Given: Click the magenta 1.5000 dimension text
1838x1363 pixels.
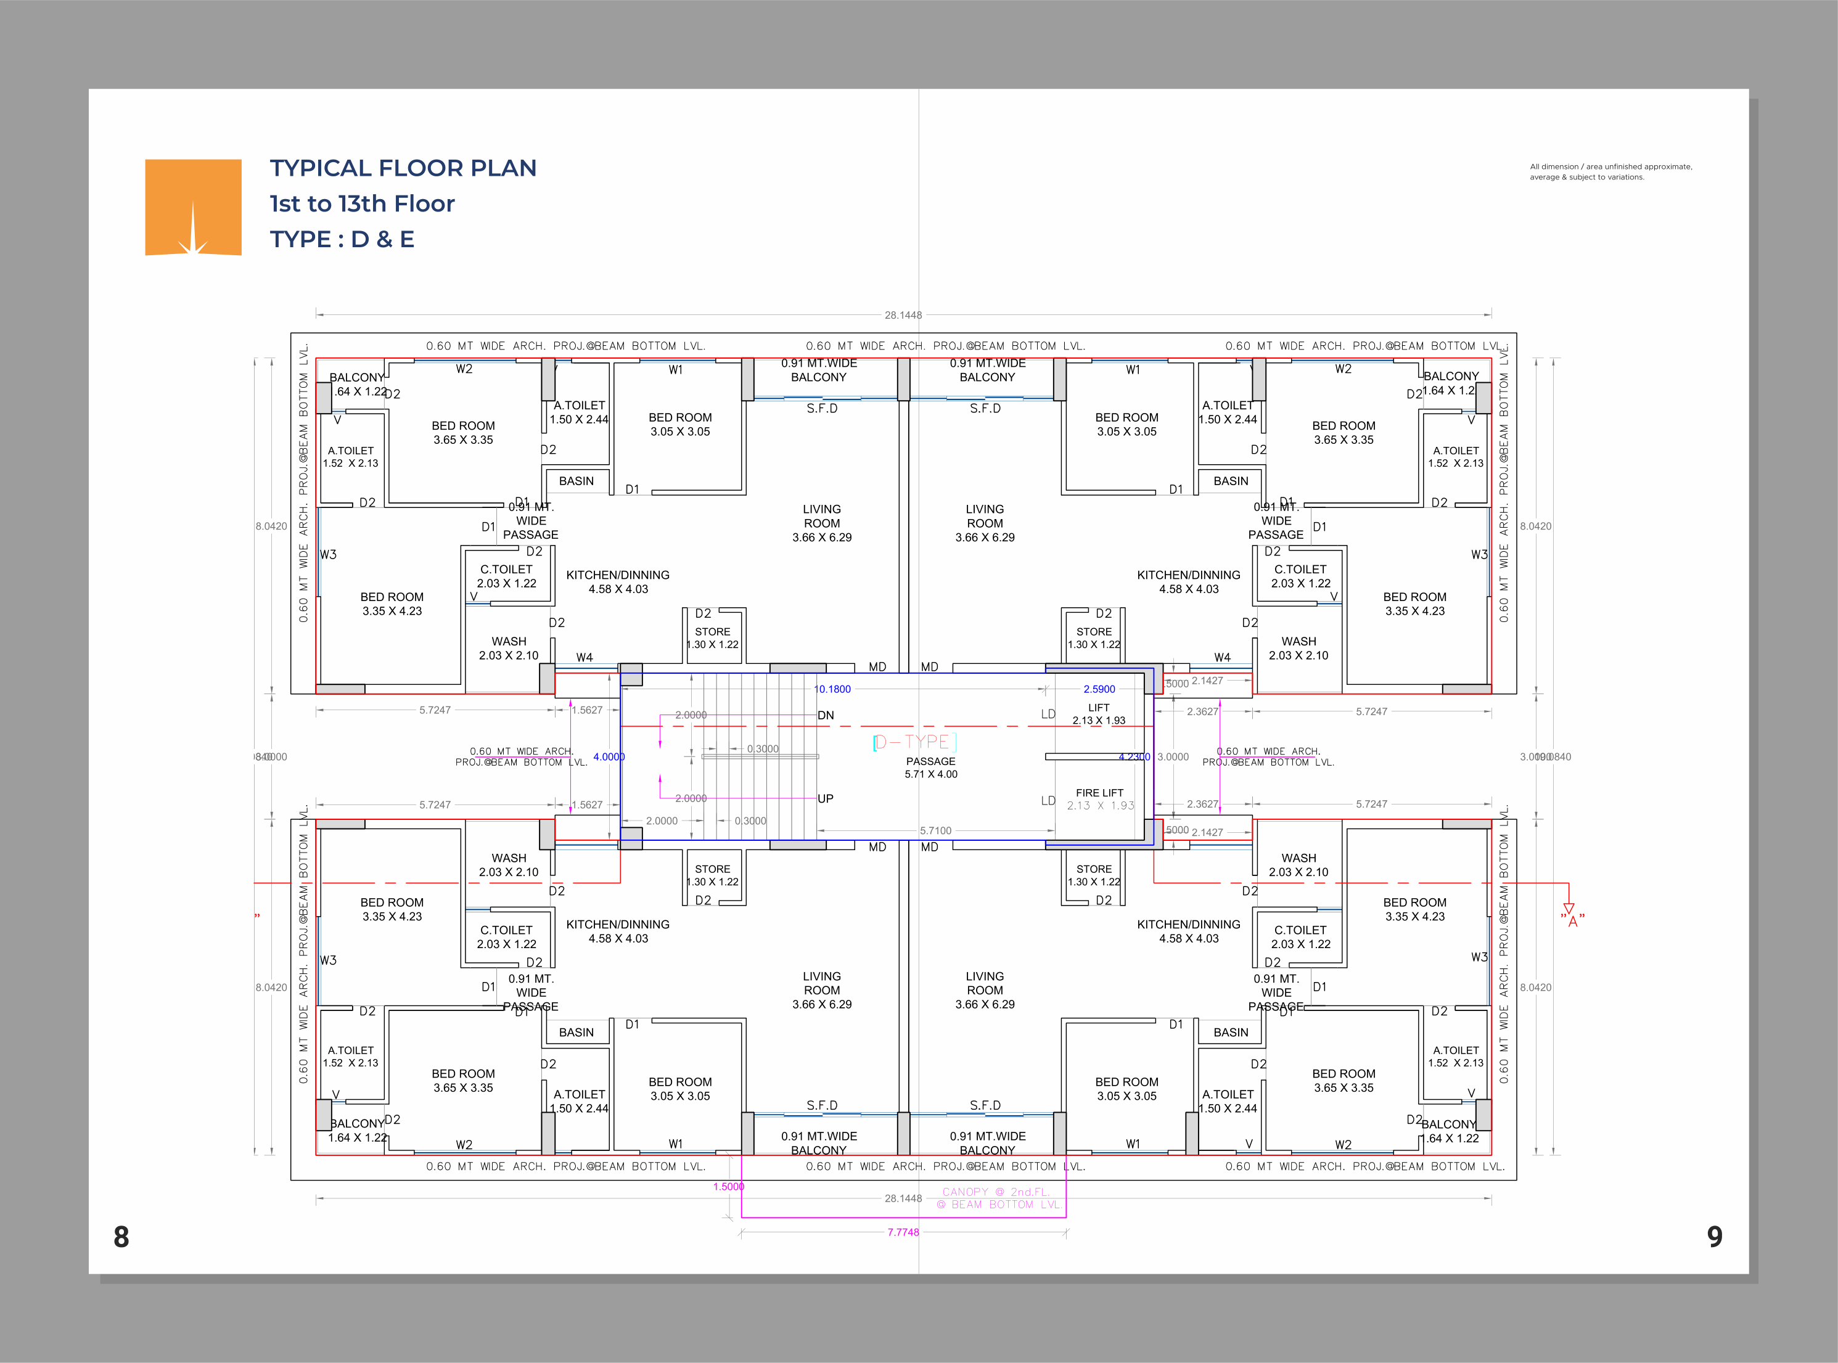Looking at the screenshot, I should point(729,1187).
